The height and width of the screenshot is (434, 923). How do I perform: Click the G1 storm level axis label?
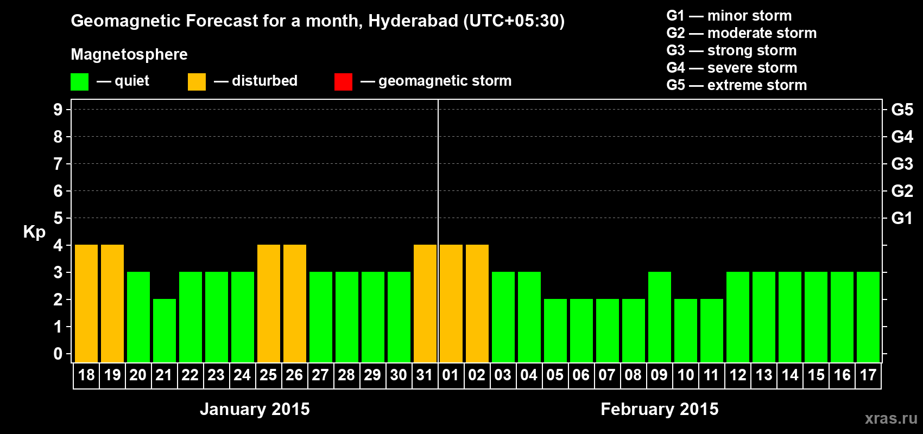(x=902, y=218)
